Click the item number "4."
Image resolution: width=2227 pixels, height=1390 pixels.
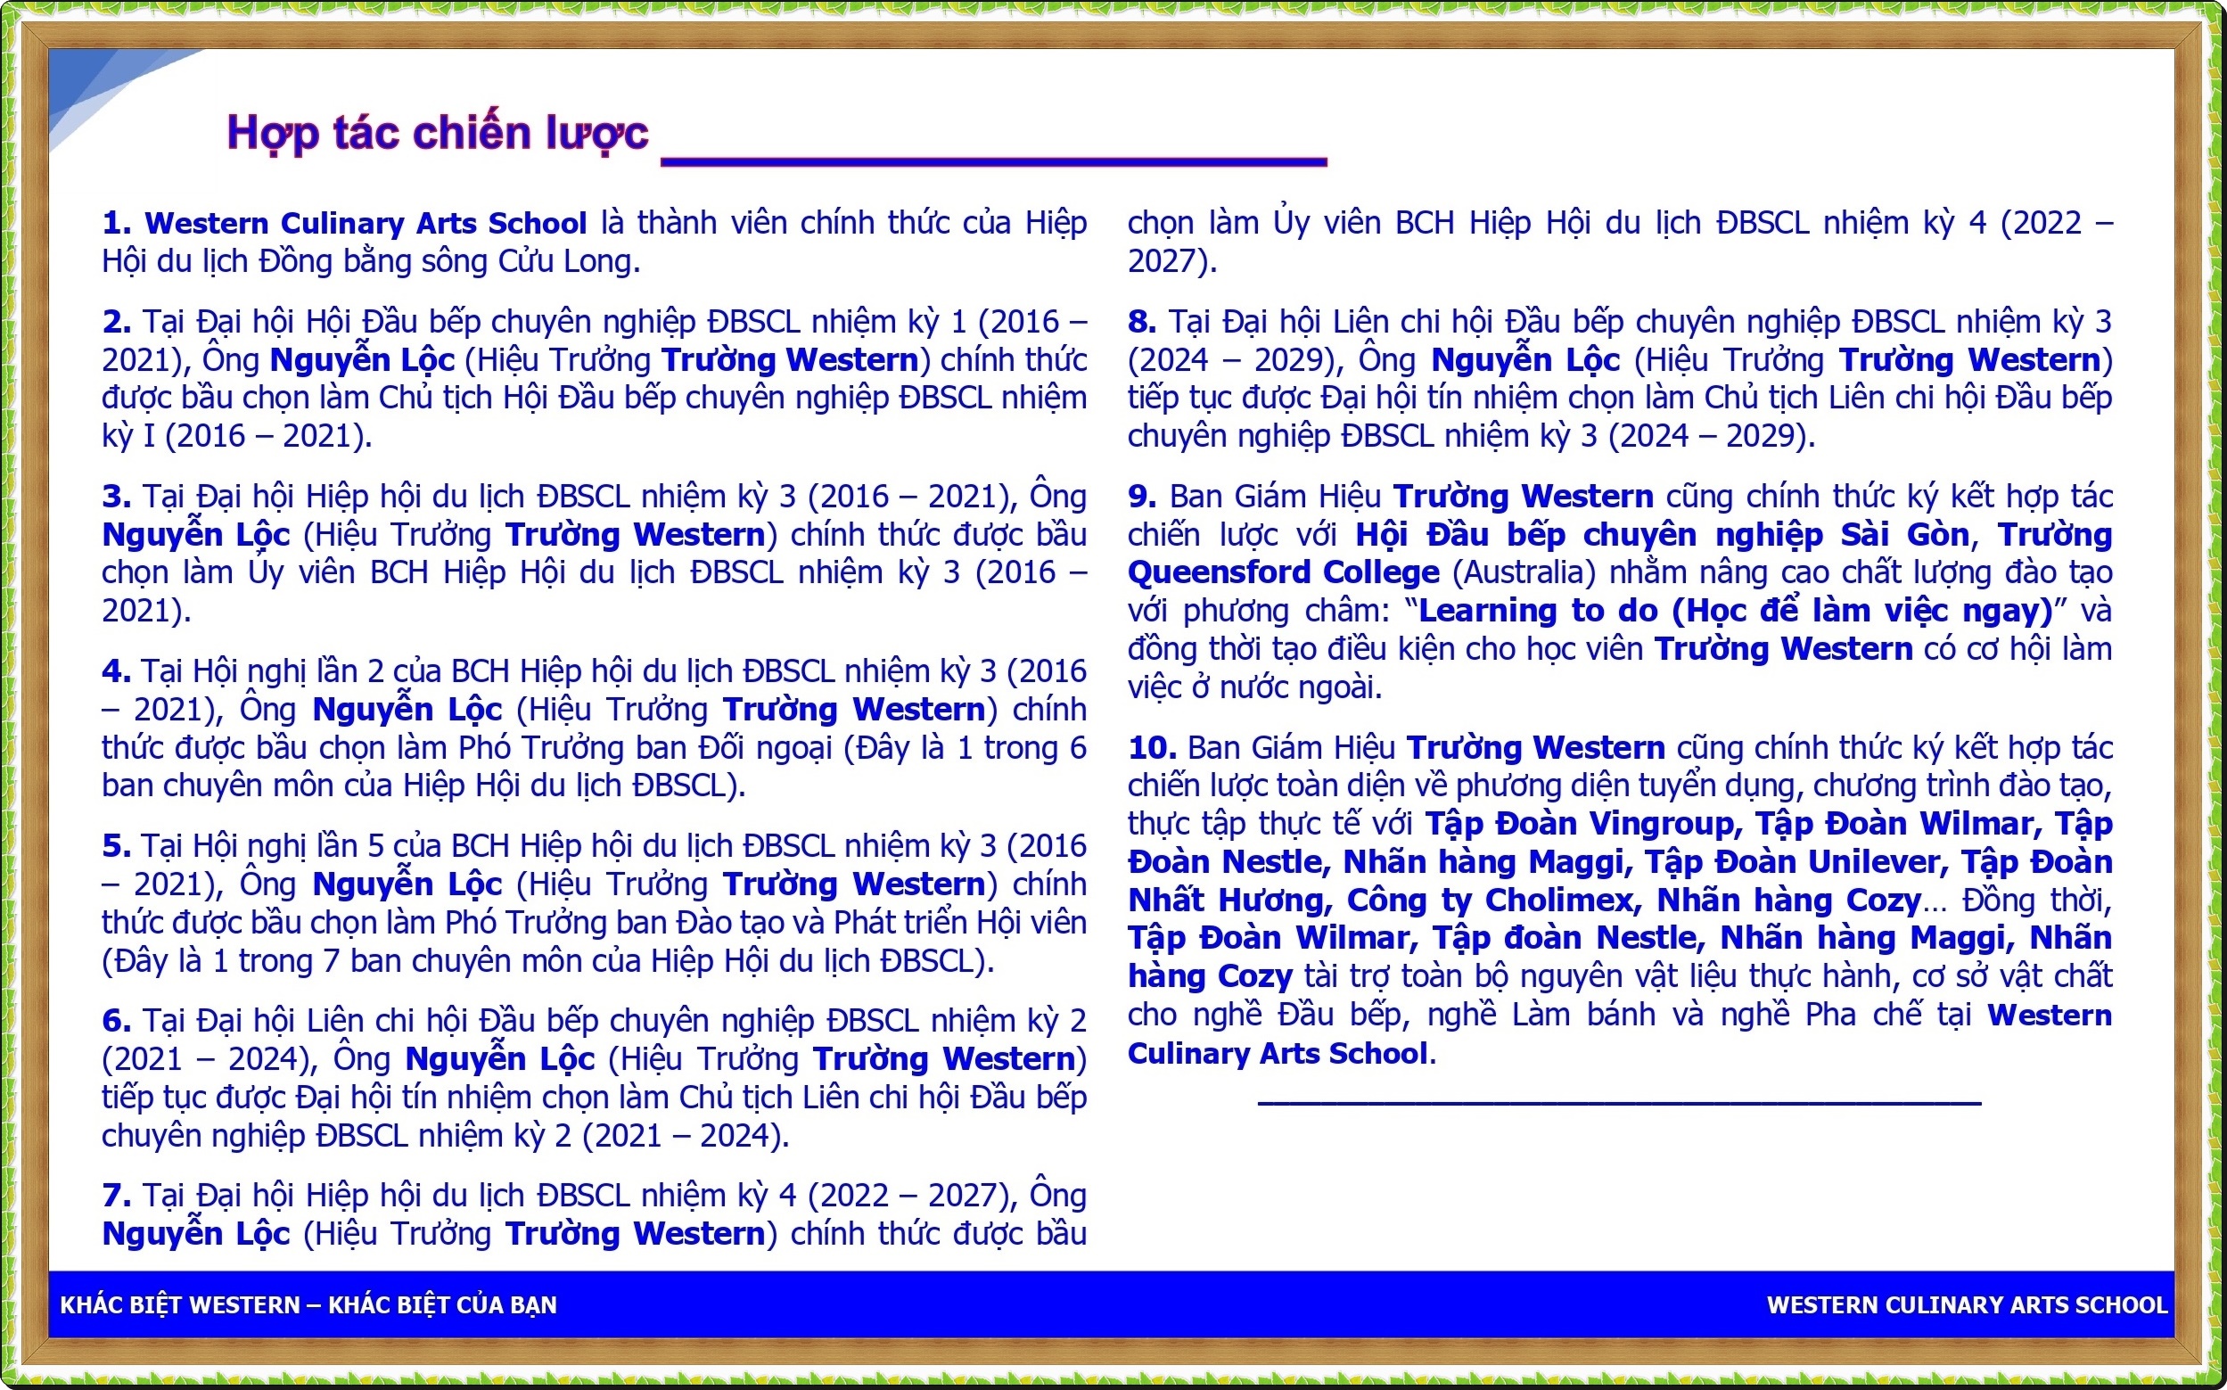point(117,671)
